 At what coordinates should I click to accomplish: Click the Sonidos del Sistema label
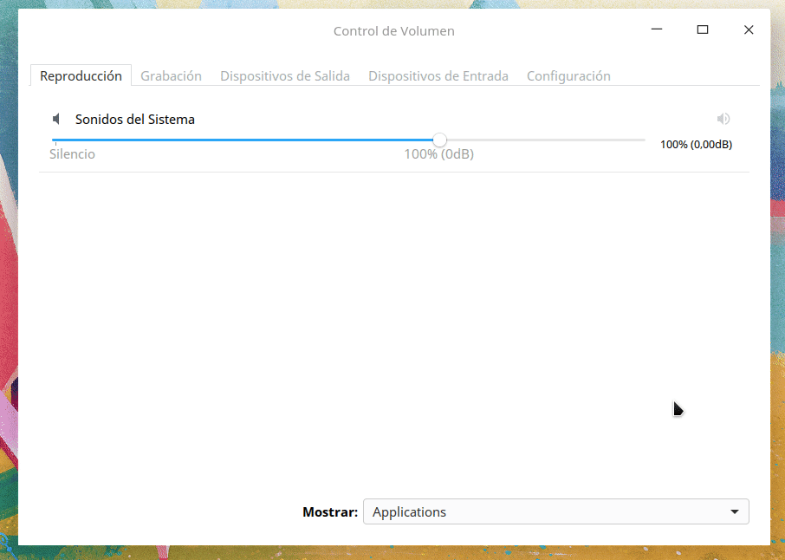134,120
